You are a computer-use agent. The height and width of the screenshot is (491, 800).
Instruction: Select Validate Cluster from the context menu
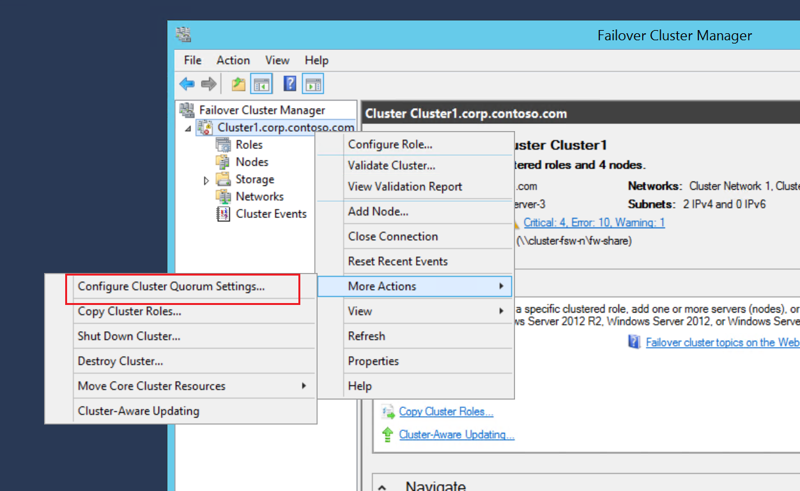[391, 166]
